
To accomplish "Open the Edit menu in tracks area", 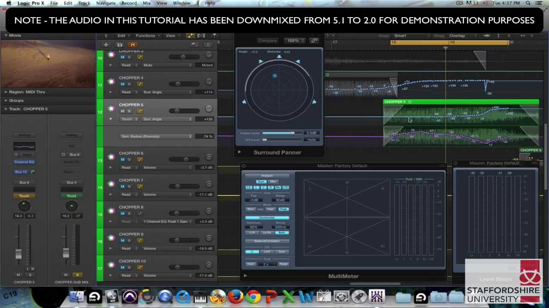I will 124,36.
